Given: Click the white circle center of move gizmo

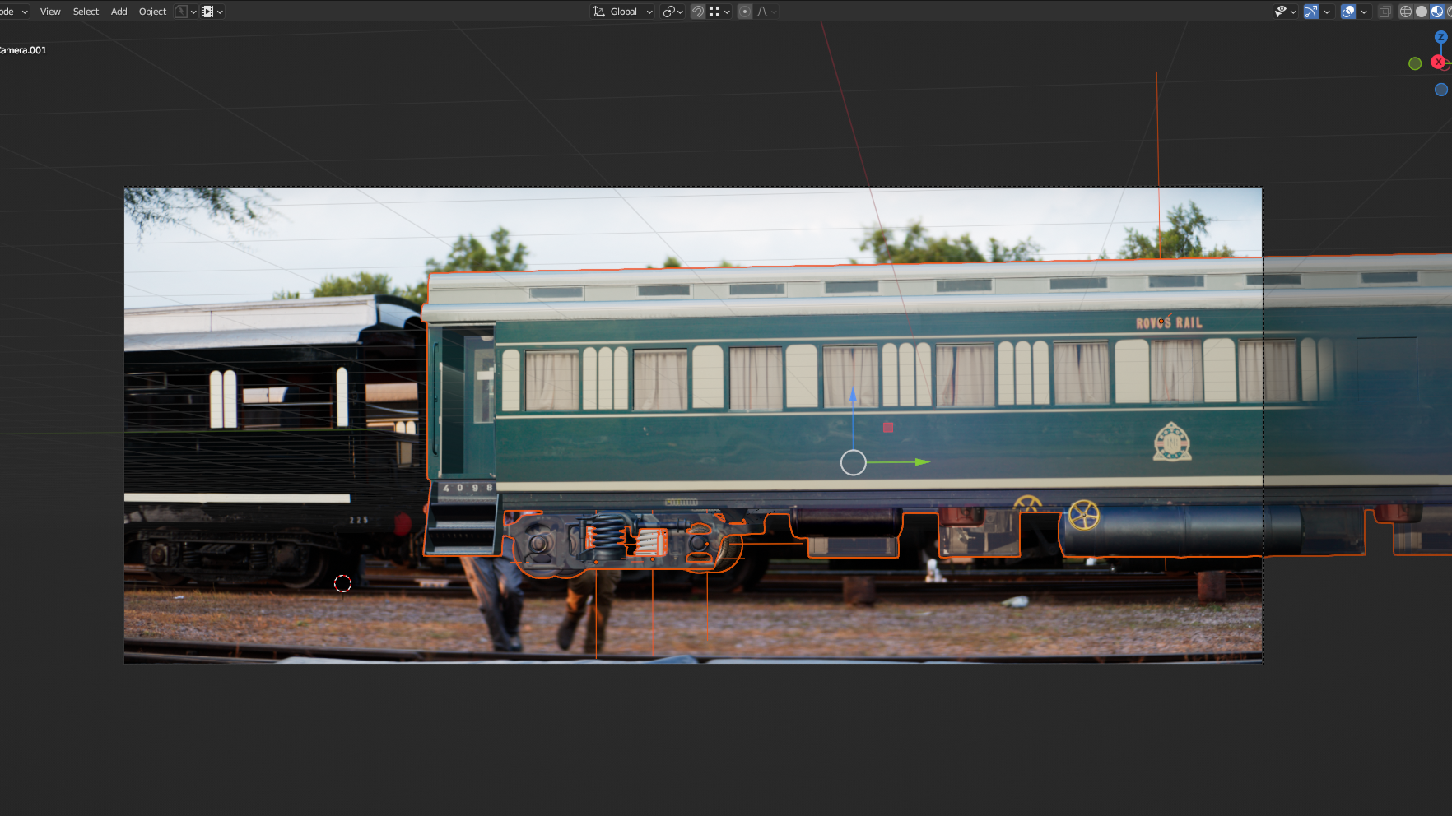Looking at the screenshot, I should (x=854, y=462).
